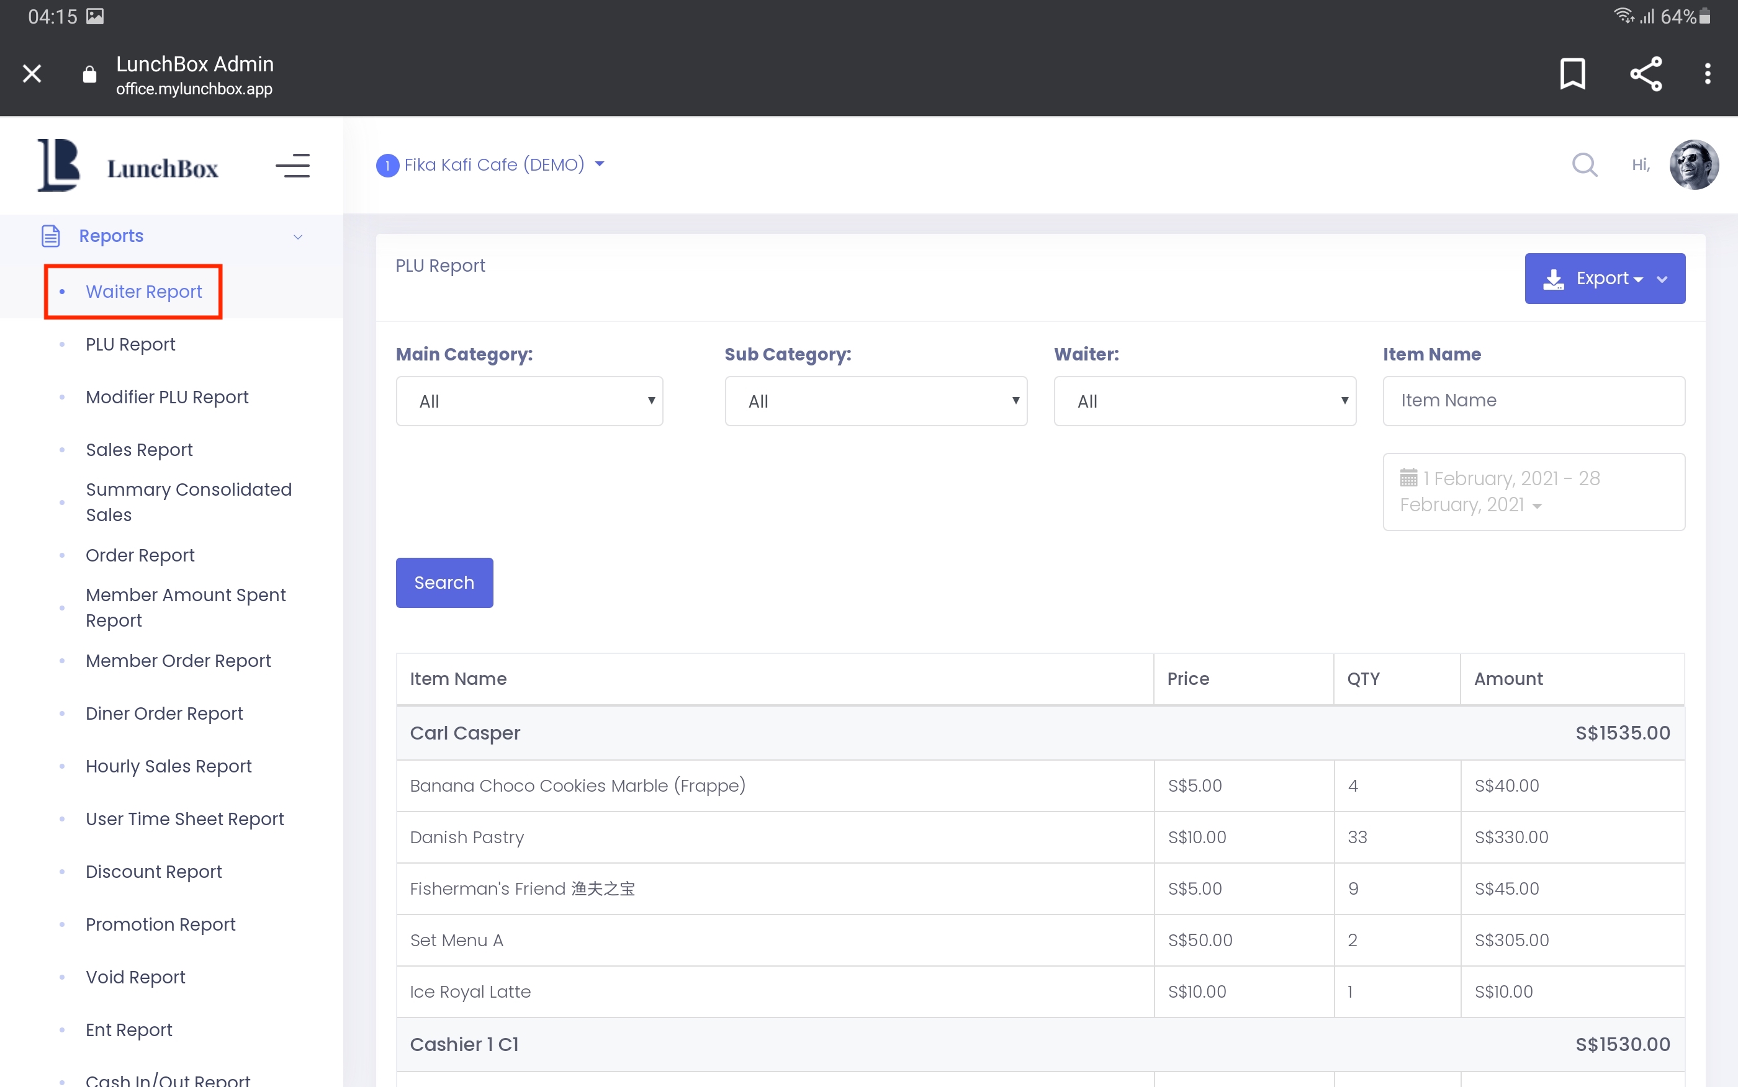Click the browser bookmark icon

(1572, 74)
